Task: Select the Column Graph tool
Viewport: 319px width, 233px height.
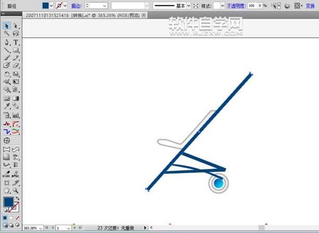Action: click(15, 115)
